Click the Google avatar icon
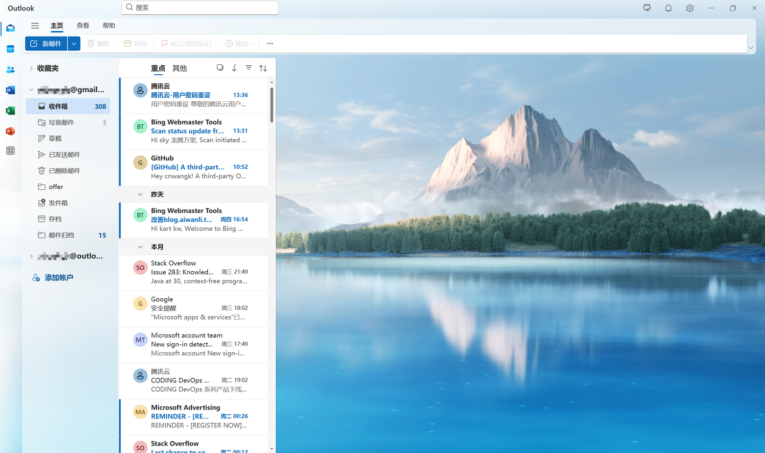 pos(140,304)
